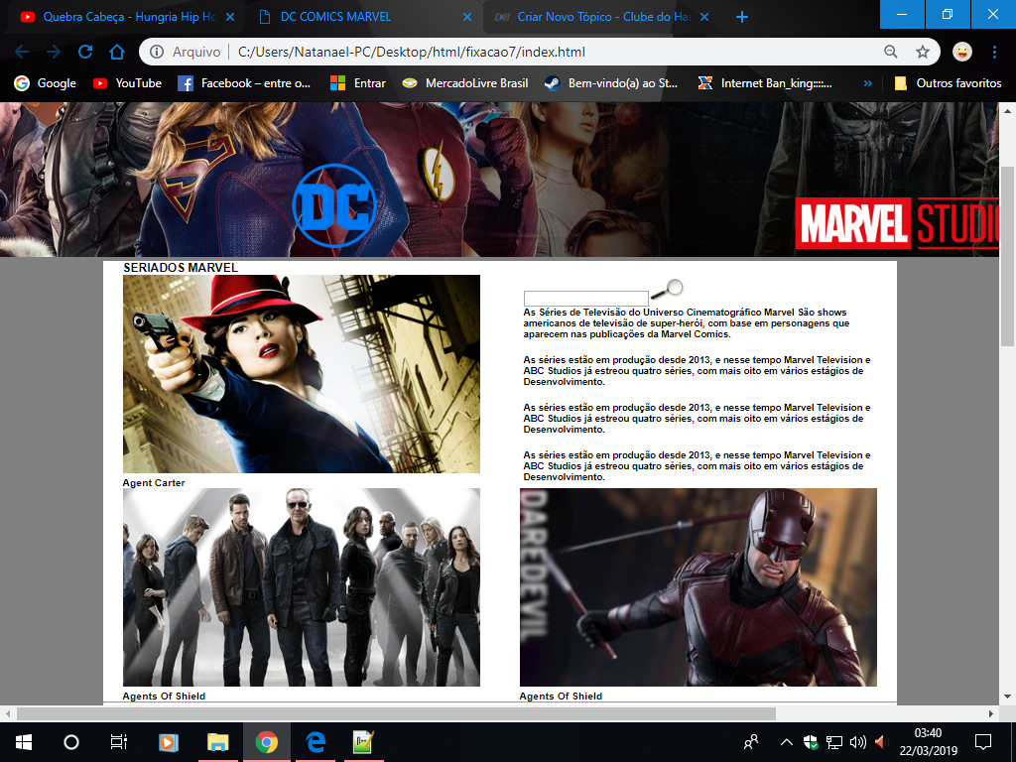Open the MercadoLivre Brasil bookmark
Screen dimensions: 1016x762
(x=465, y=83)
